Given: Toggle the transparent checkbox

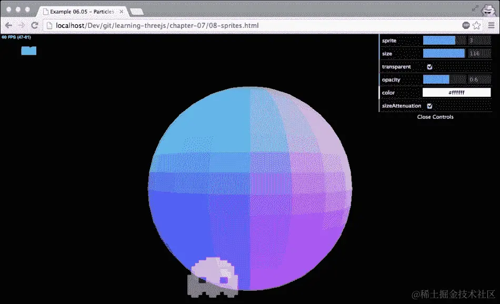Looking at the screenshot, I should tap(429, 67).
